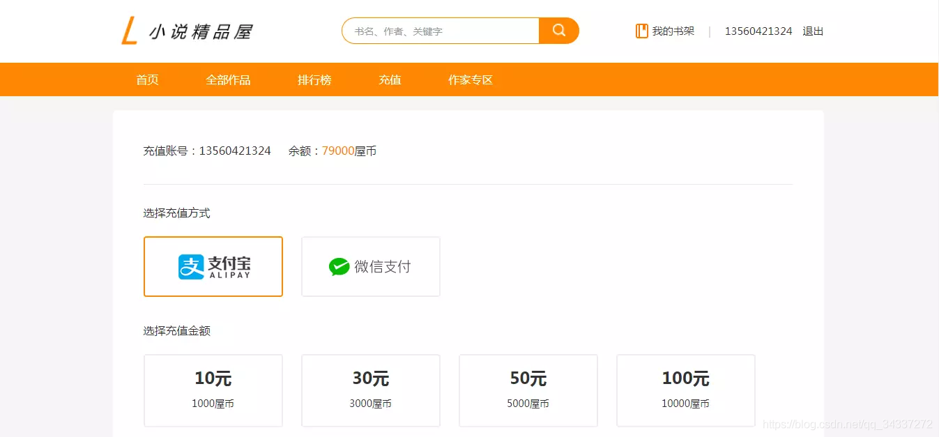Select WeChat Pay as the recharge method
Viewport: 939px width, 437px height.
(x=371, y=267)
